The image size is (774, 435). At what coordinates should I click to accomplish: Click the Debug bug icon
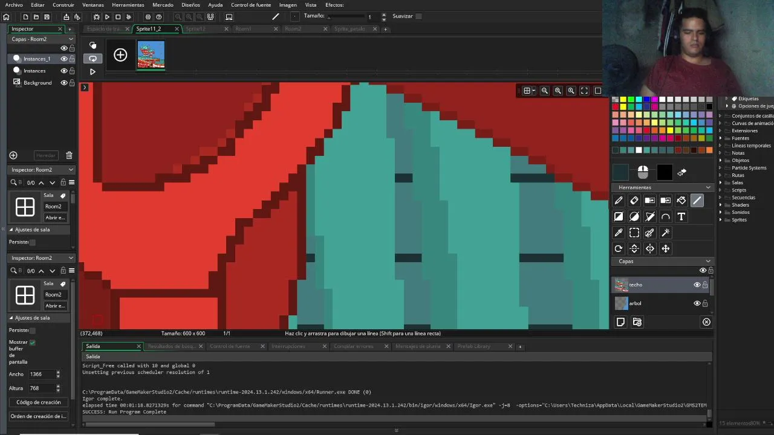(x=96, y=17)
